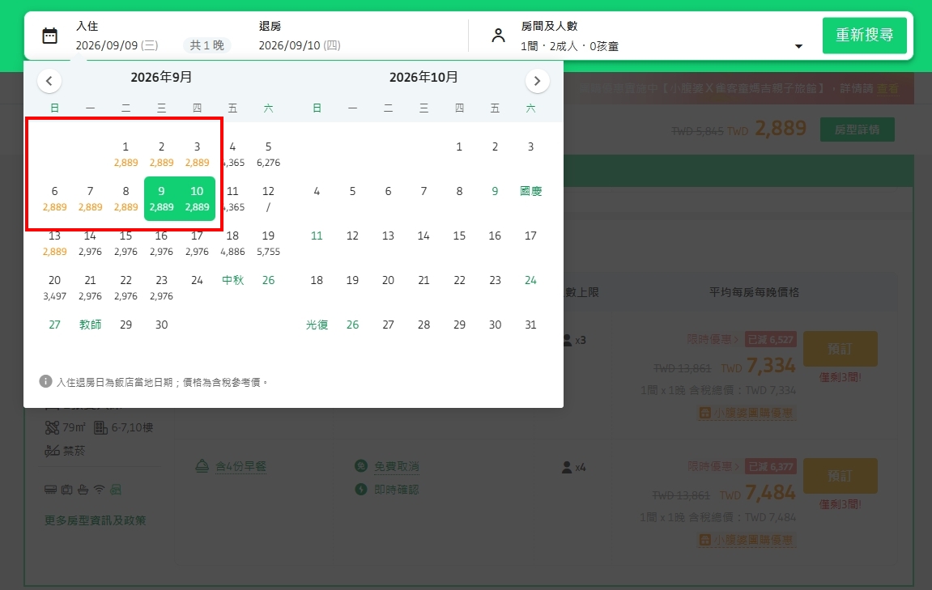
Task: Pick September 24 in calendar
Action: pyautogui.click(x=197, y=281)
